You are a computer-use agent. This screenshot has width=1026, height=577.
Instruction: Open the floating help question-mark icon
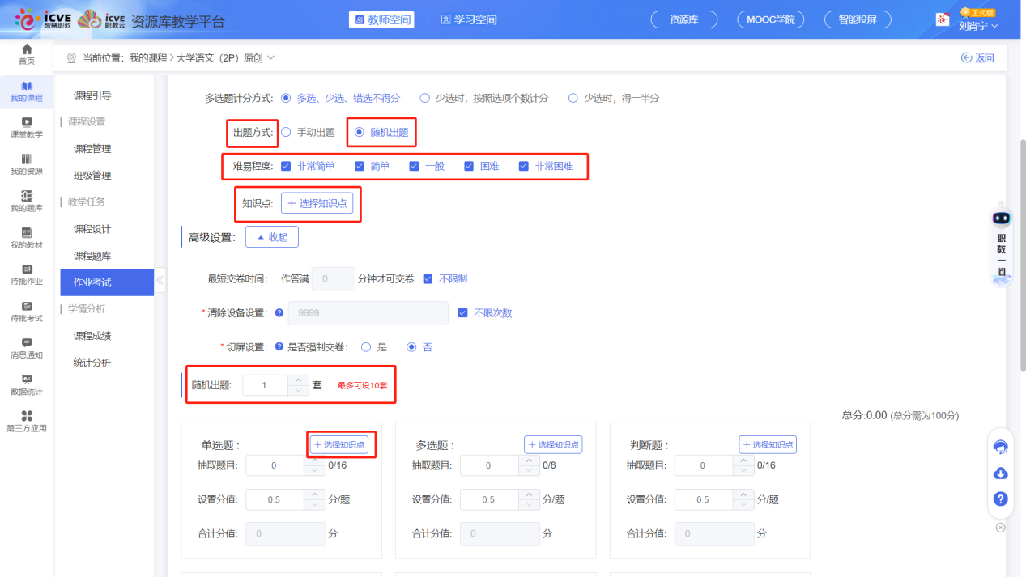tap(1000, 499)
